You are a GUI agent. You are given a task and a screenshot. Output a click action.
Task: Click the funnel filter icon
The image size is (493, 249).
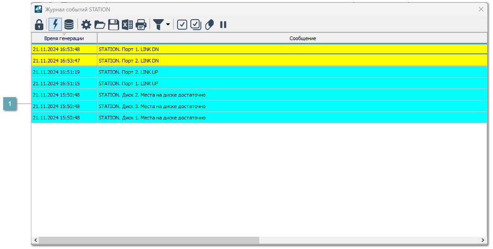click(158, 25)
